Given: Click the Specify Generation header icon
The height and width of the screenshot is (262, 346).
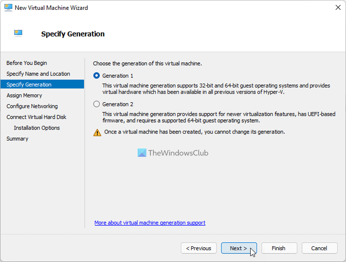Looking at the screenshot, I should tap(19, 34).
